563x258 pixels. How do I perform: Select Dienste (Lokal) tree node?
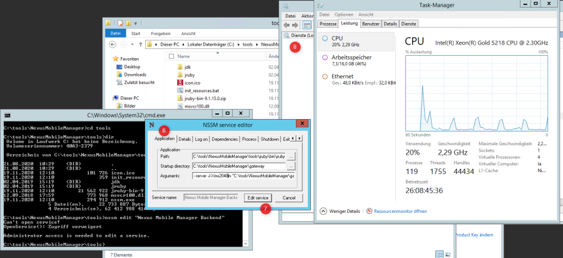[x=299, y=36]
